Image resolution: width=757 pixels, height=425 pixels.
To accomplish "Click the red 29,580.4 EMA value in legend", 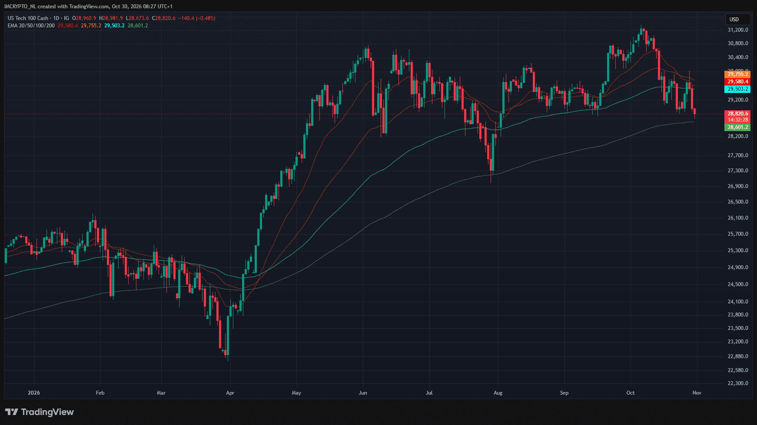I will point(68,26).
